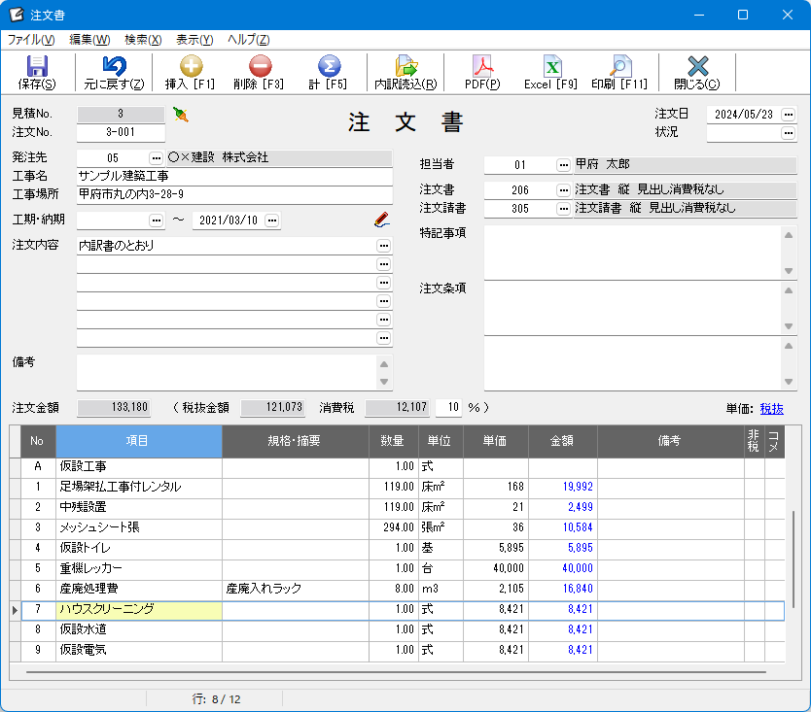Select the 仮設トイレ item cell
This screenshot has height=712, width=811.
139,548
